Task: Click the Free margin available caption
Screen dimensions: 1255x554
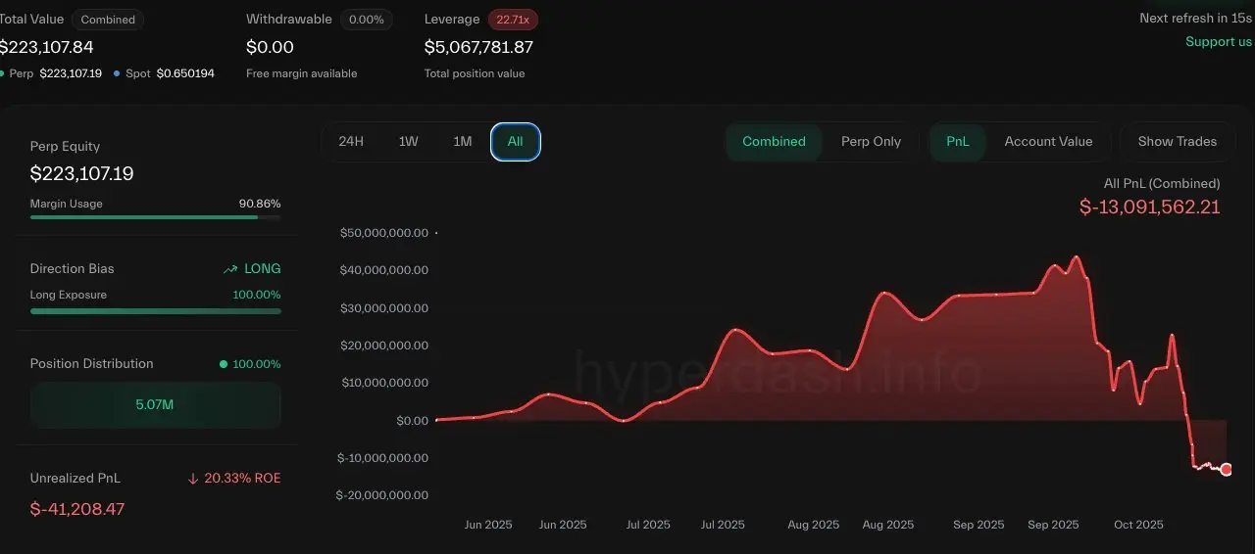Action: [x=302, y=73]
